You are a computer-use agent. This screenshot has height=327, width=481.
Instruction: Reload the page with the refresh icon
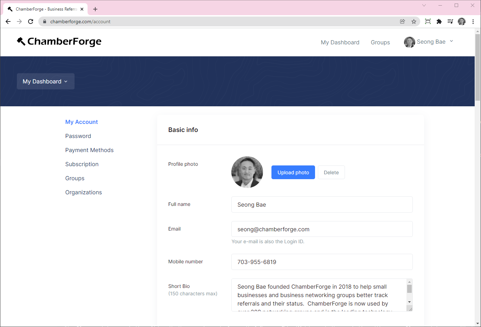[x=31, y=21]
